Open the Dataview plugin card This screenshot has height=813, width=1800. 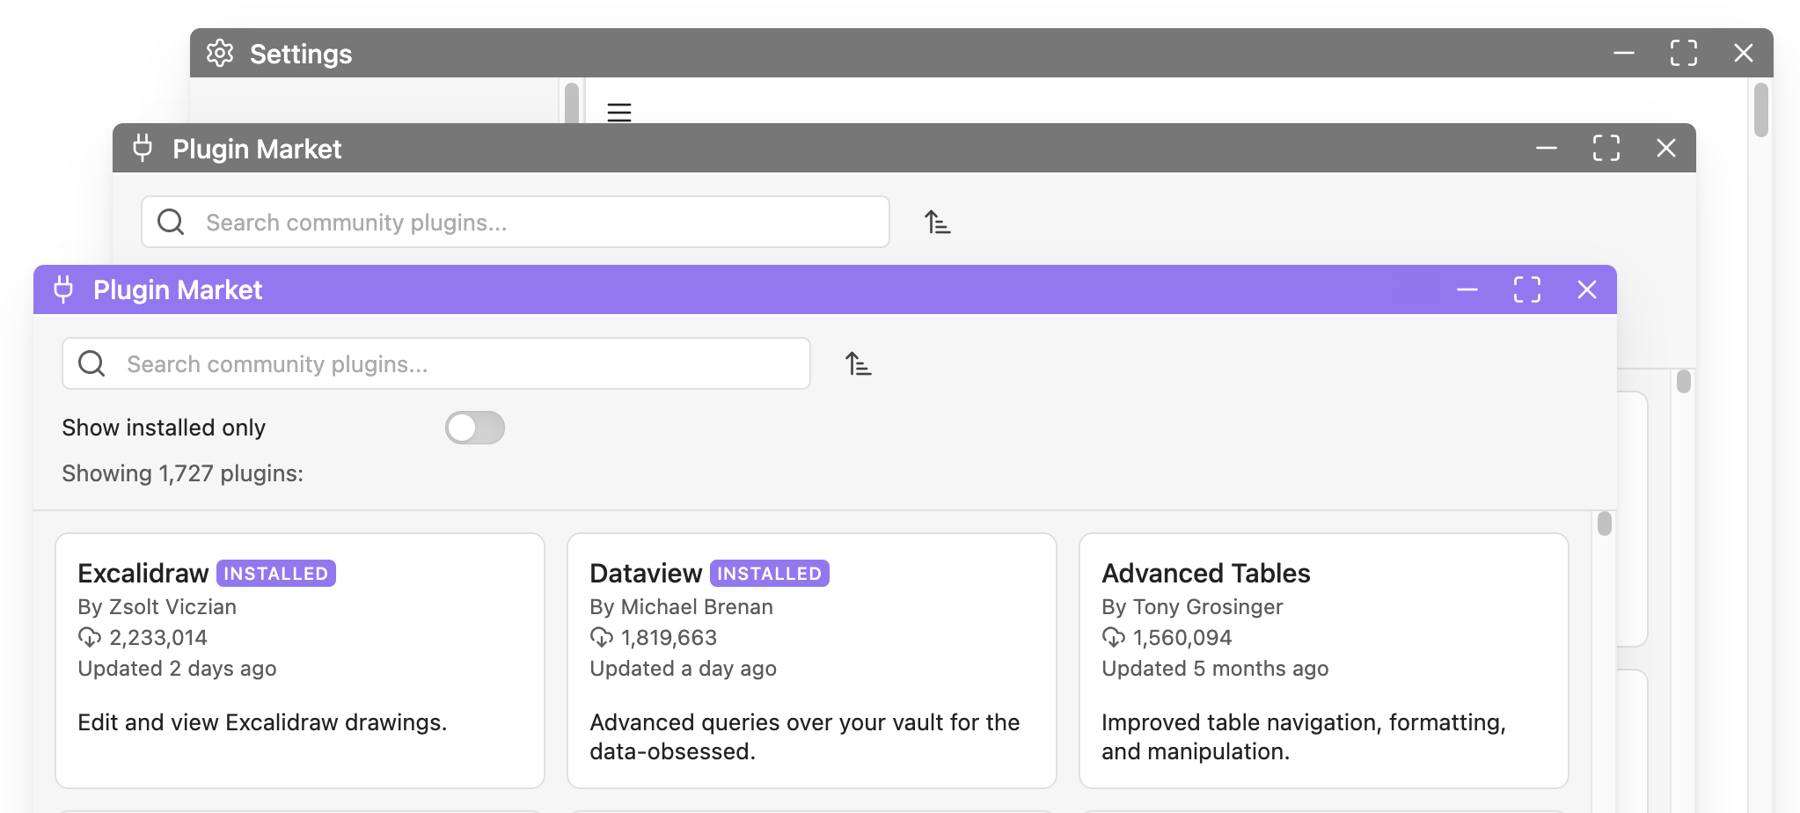[x=811, y=660]
